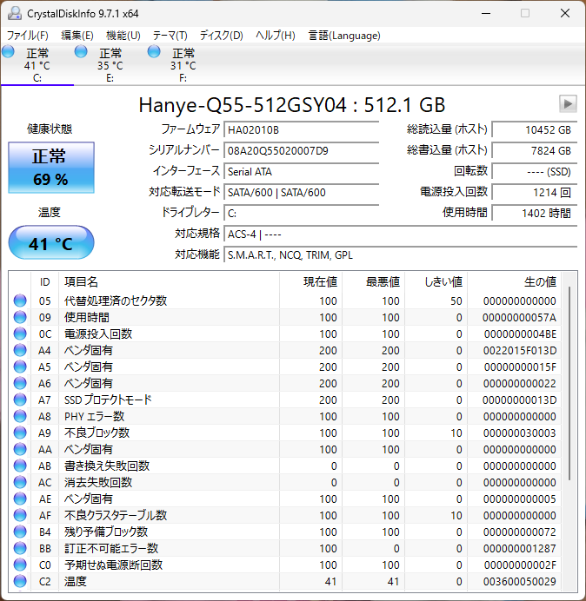Click the features field S.M.A.R.T., NCQ, TRIM, GPL
586x601 pixels.
pyautogui.click(x=400, y=254)
